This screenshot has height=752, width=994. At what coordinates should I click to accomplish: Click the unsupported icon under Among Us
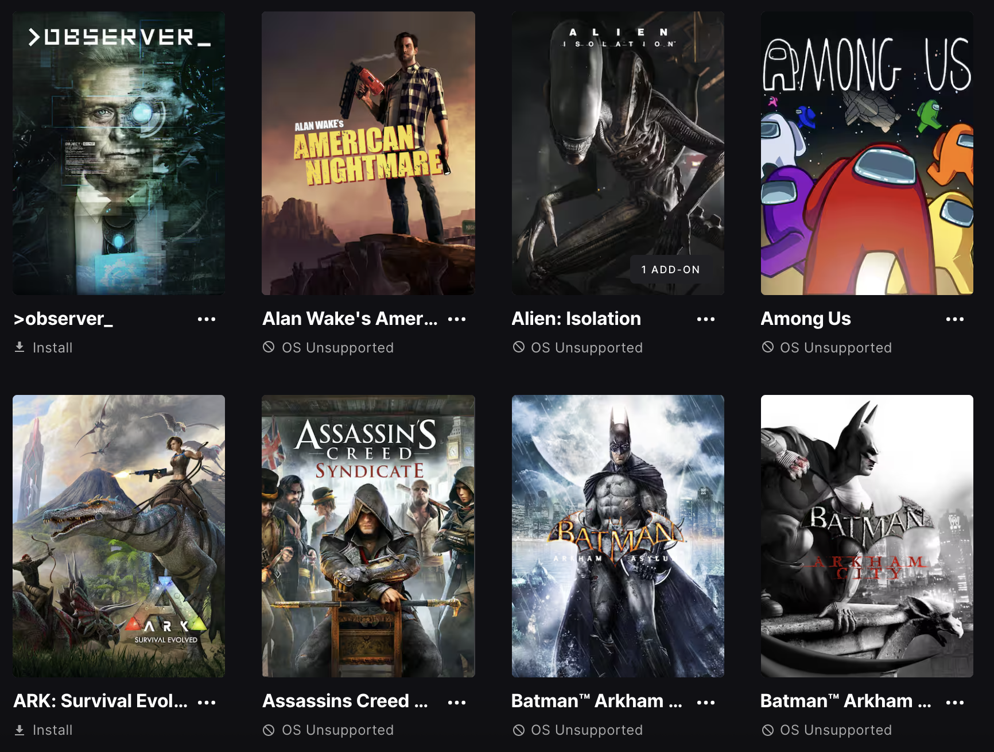coord(768,347)
